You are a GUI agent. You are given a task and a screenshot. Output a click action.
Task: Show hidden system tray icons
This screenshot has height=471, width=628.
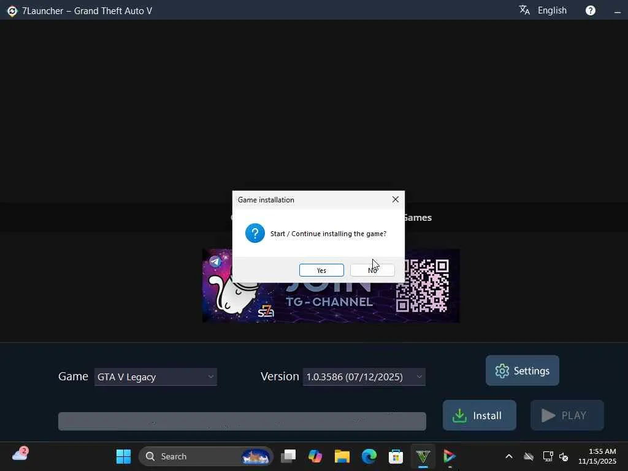(508, 456)
